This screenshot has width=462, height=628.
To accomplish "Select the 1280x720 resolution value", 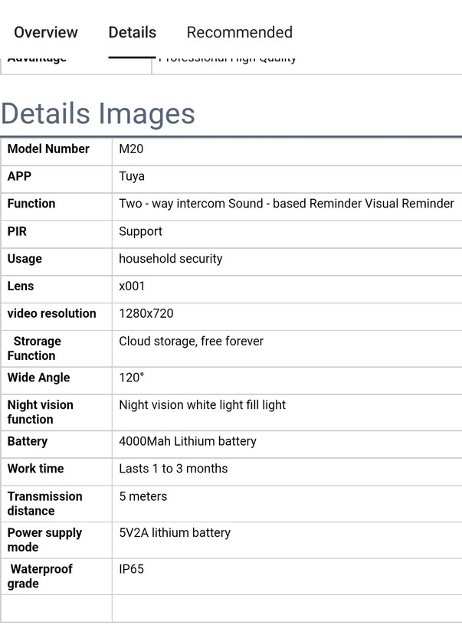I will click(x=146, y=313).
